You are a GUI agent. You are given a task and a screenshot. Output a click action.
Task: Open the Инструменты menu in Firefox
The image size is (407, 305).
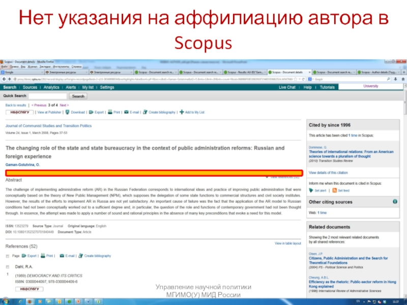pyautogui.click(x=61, y=67)
